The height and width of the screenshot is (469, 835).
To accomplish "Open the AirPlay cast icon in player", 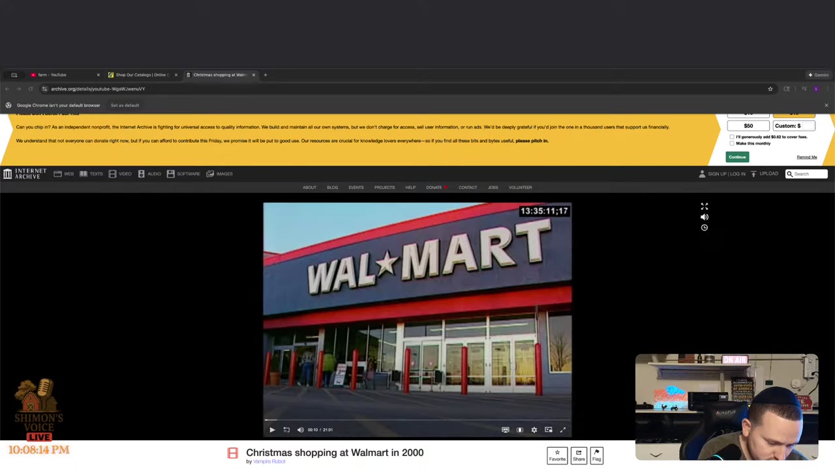I will (506, 430).
